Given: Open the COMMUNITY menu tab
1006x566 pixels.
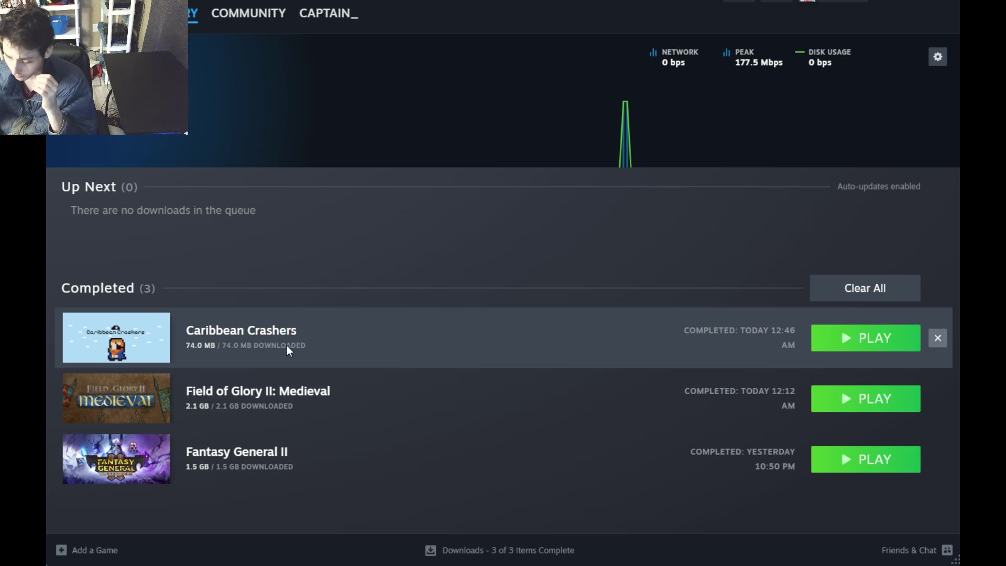Looking at the screenshot, I should [248, 13].
